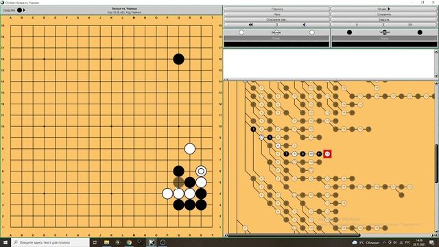Step back one move with the left arrow
This screenshot has width=439, height=247.
pos(303,25)
